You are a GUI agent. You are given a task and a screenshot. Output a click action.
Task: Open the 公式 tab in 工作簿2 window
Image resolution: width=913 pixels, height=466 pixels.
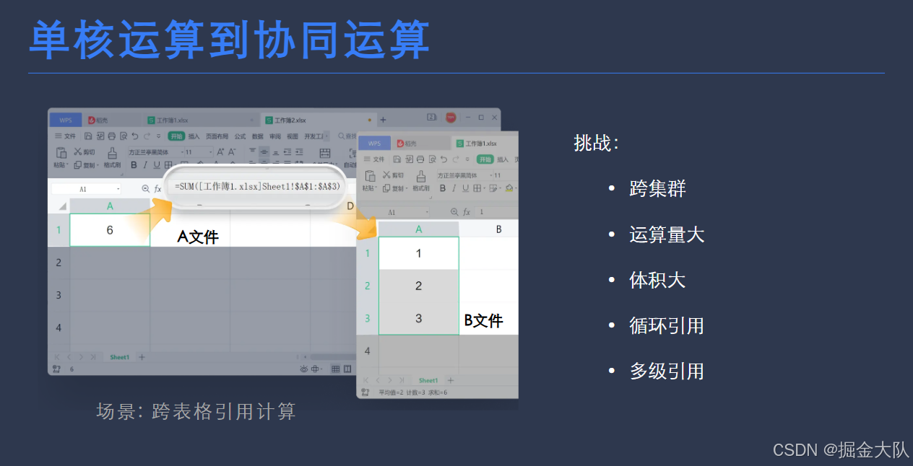240,136
